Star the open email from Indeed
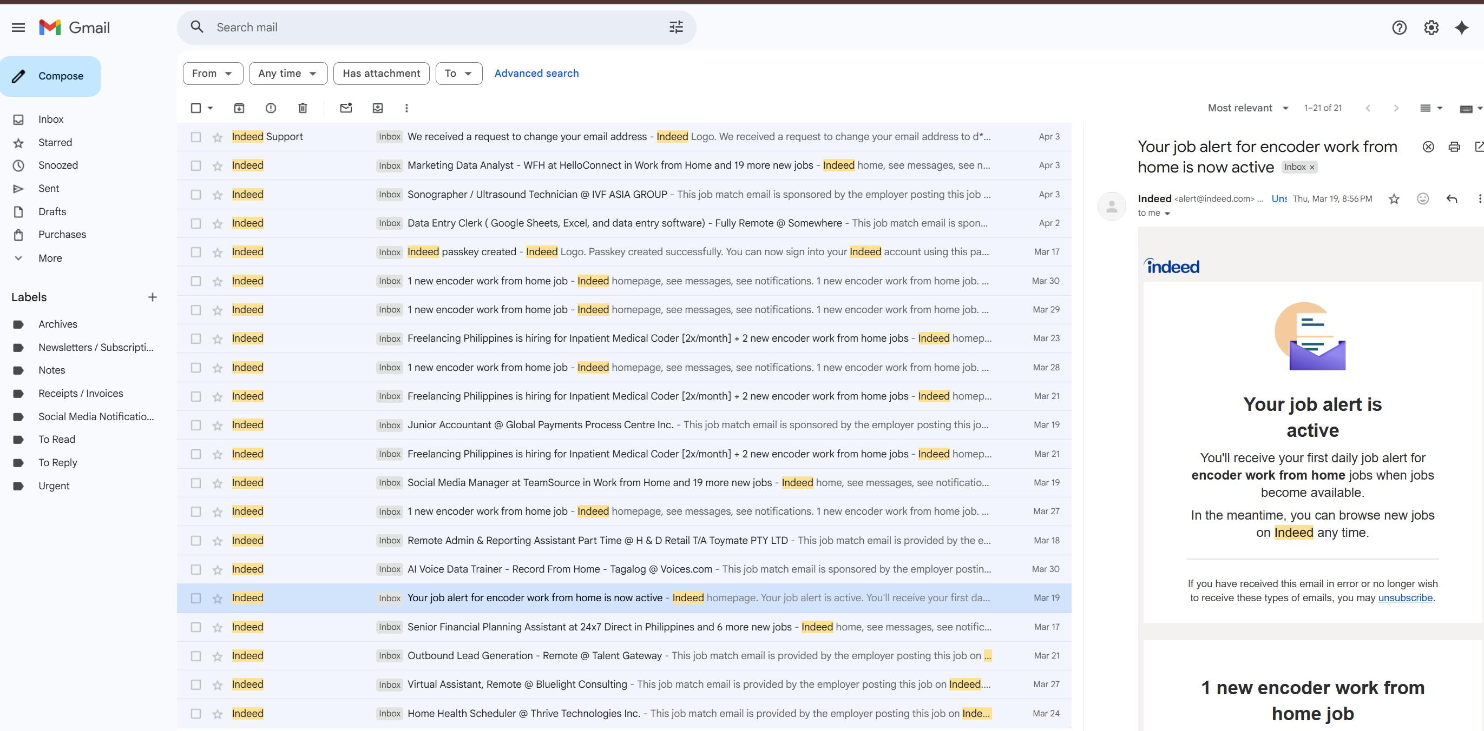Viewport: 1484px width, 731px height. click(x=1394, y=199)
